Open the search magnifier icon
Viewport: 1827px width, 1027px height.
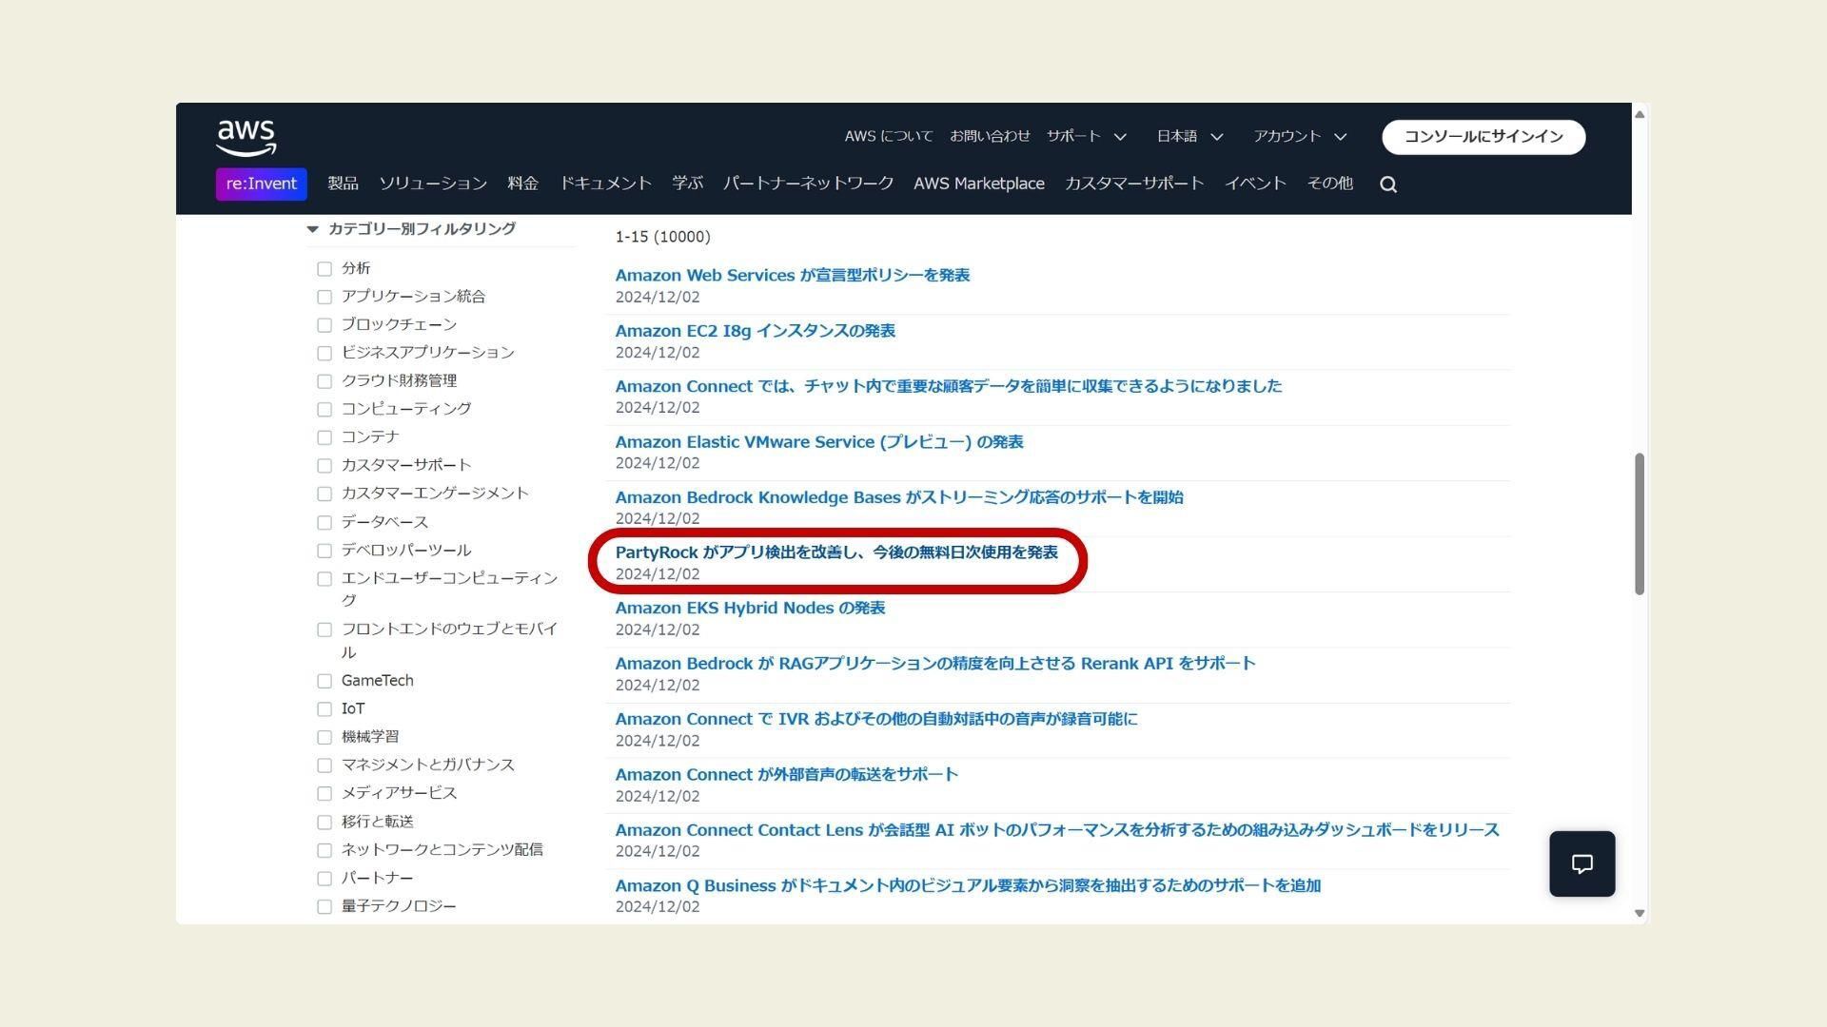point(1388,184)
